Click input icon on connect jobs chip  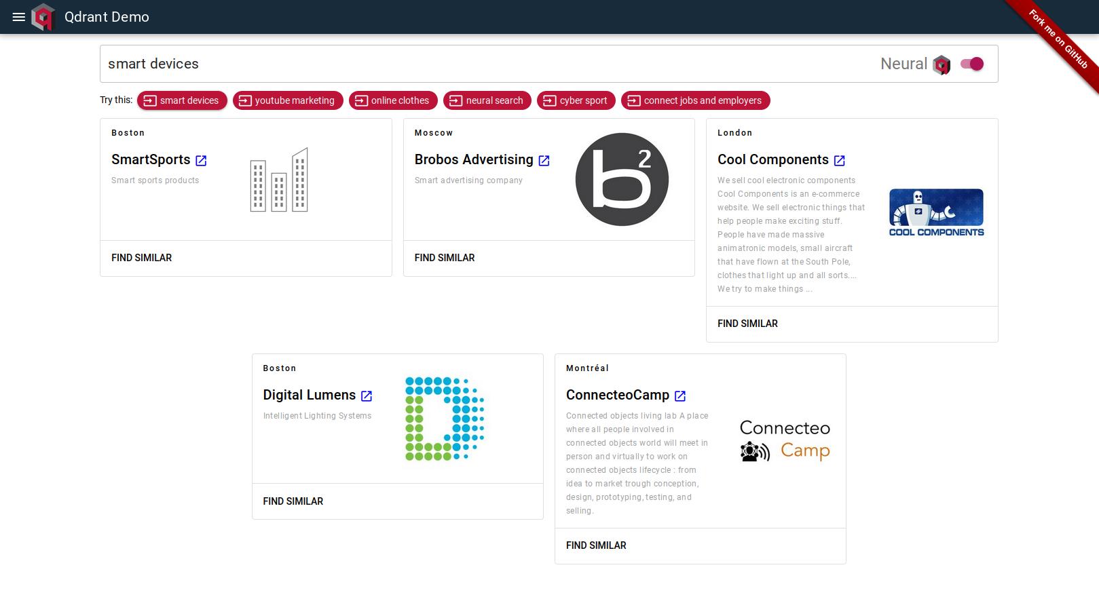(x=634, y=100)
